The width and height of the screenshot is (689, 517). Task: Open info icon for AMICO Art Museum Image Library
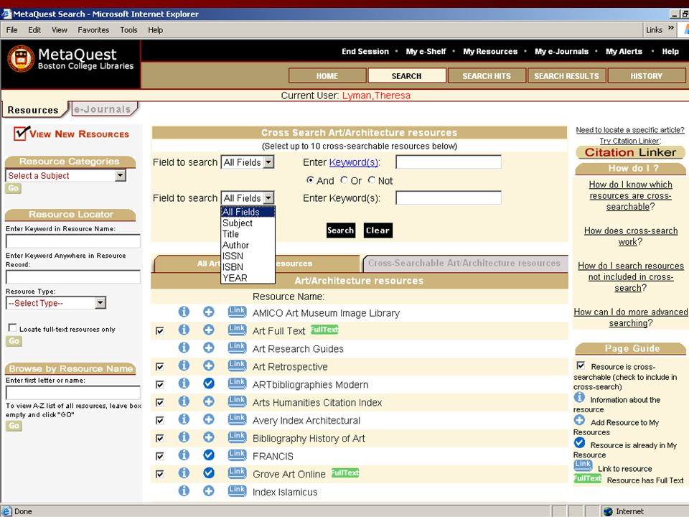184,312
